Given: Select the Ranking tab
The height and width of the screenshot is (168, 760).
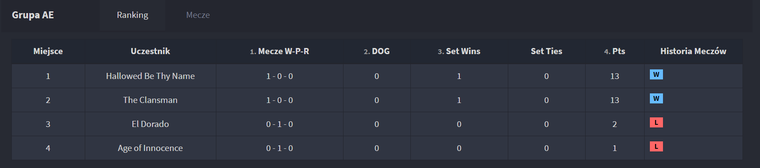Looking at the screenshot, I should pyautogui.click(x=132, y=15).
